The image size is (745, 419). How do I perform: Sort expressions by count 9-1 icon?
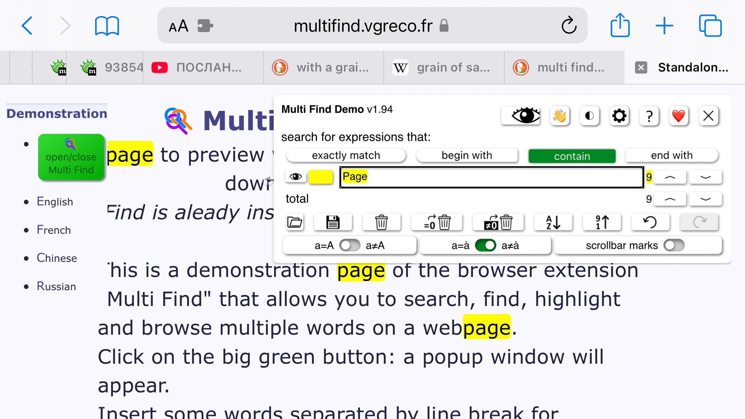602,222
